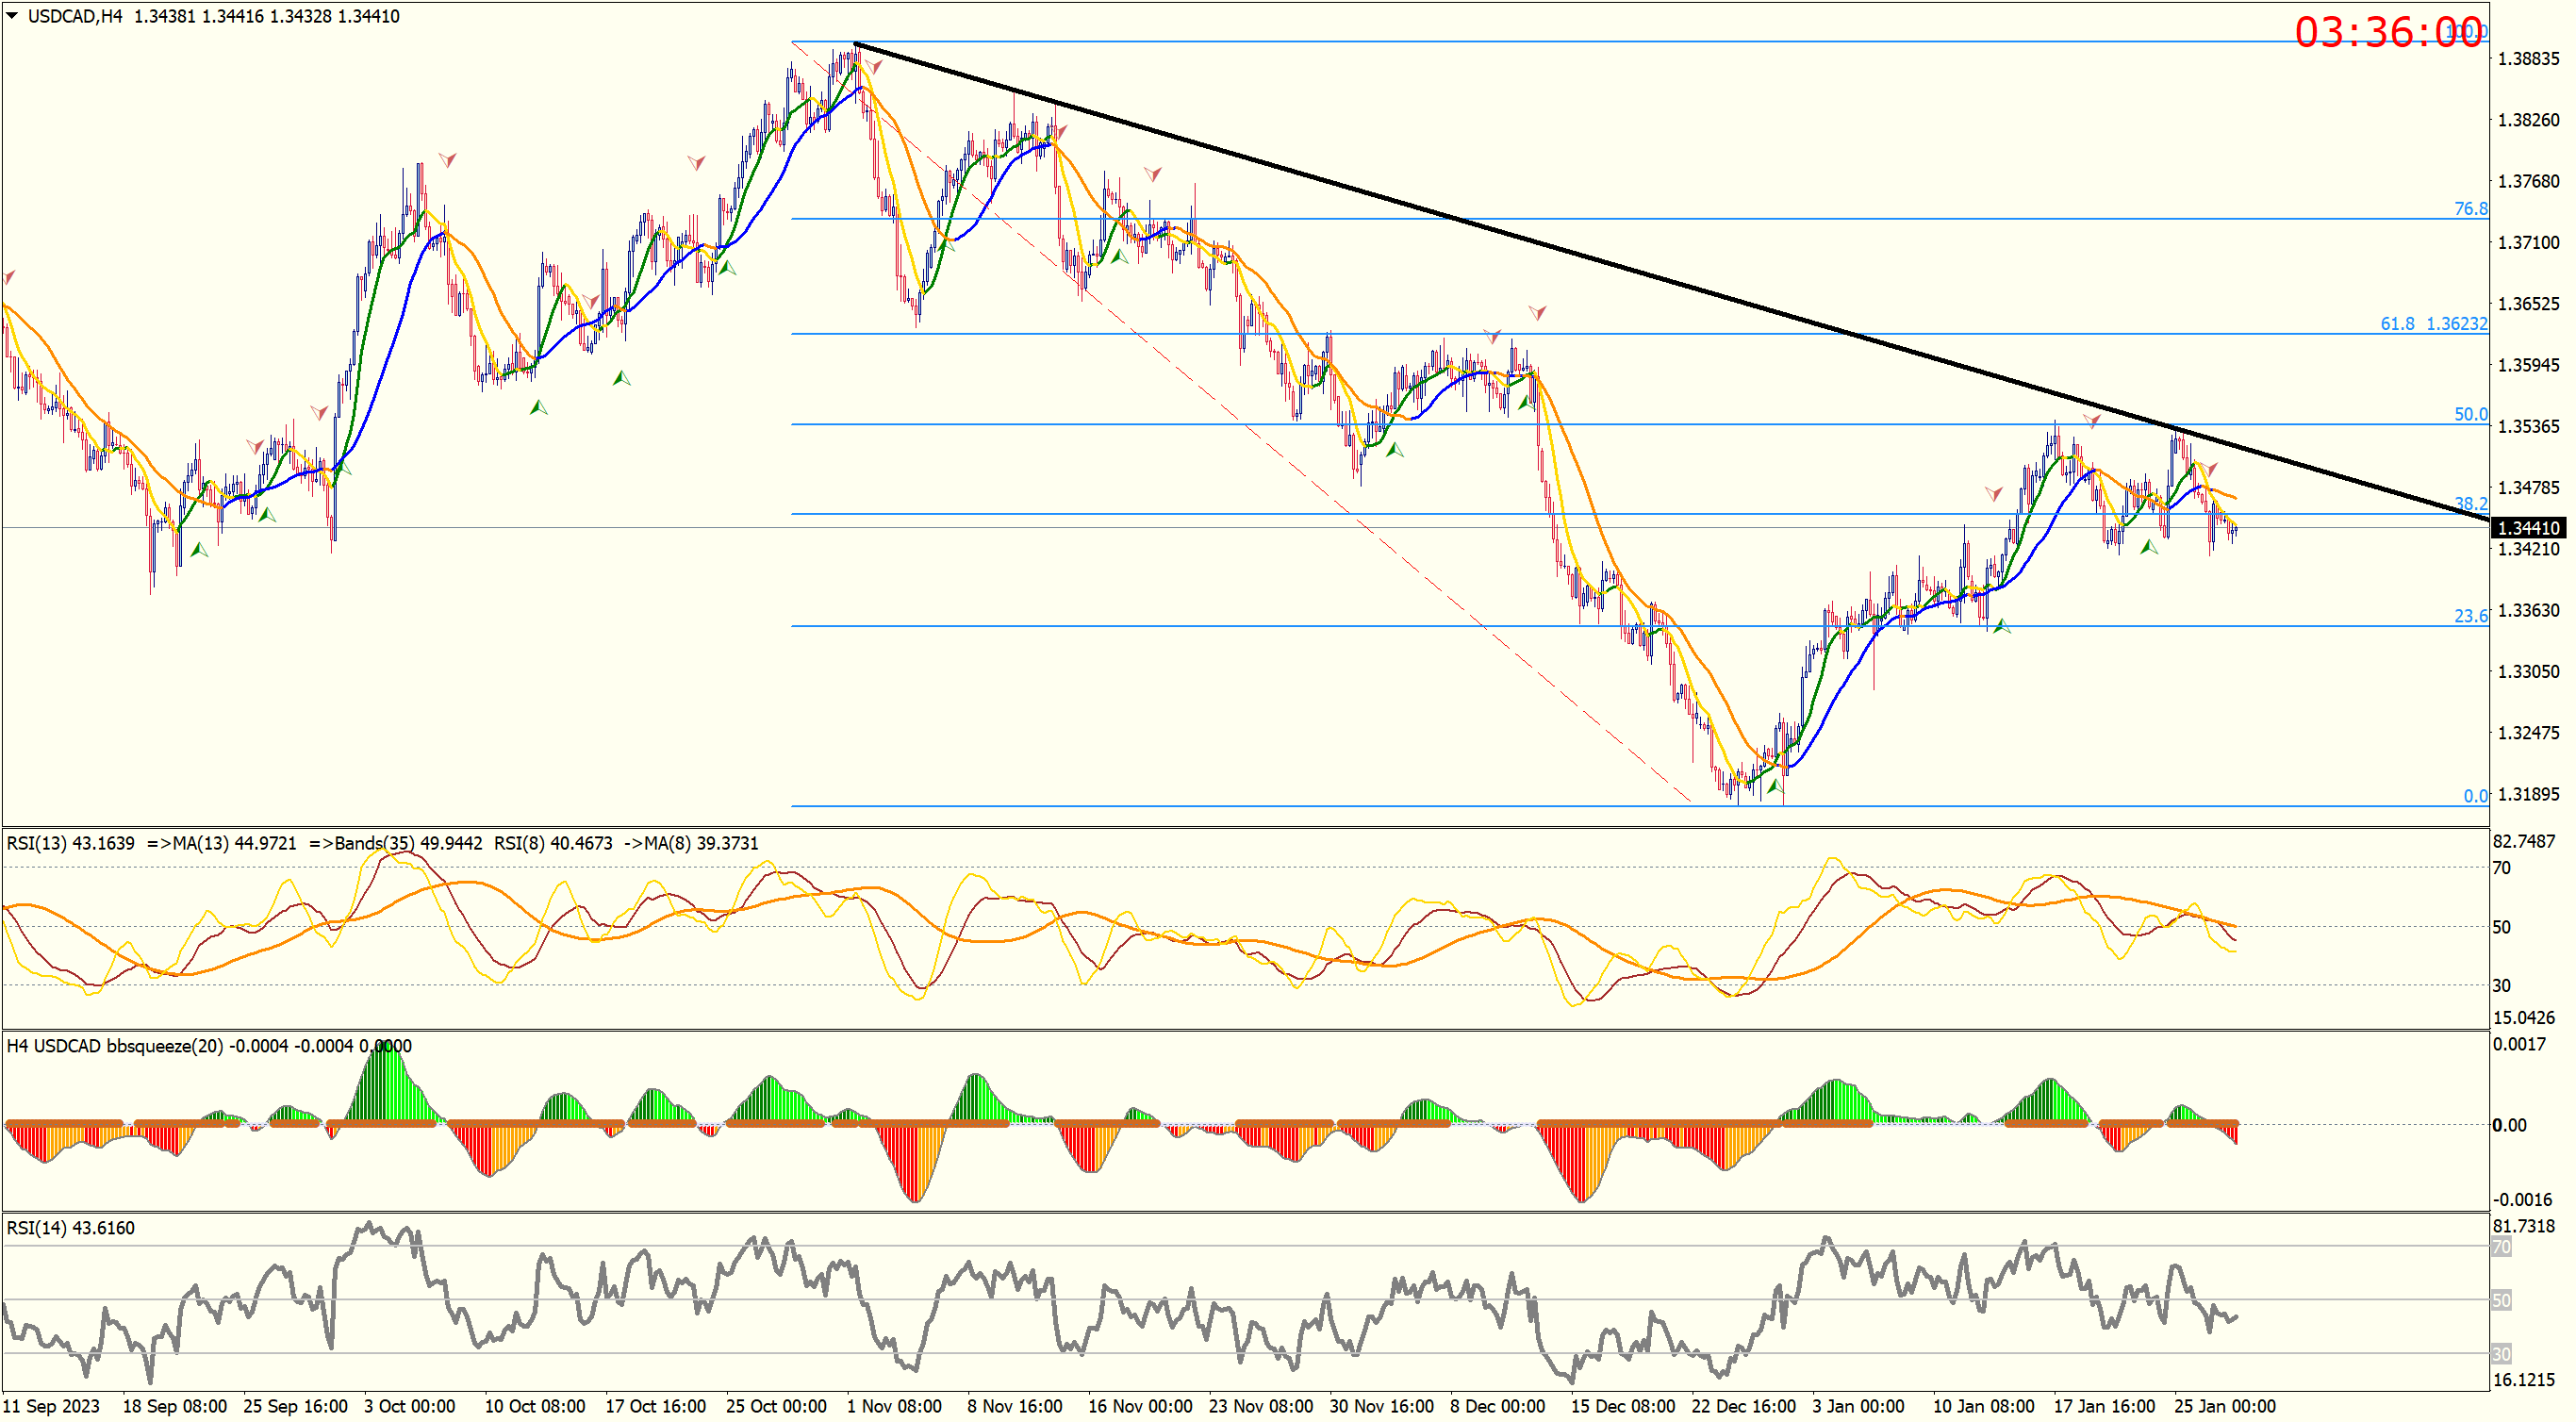Viewport: 2576px width, 1422px height.
Task: Click the 25 Oct 00:00 time axis label
Action: click(776, 1405)
